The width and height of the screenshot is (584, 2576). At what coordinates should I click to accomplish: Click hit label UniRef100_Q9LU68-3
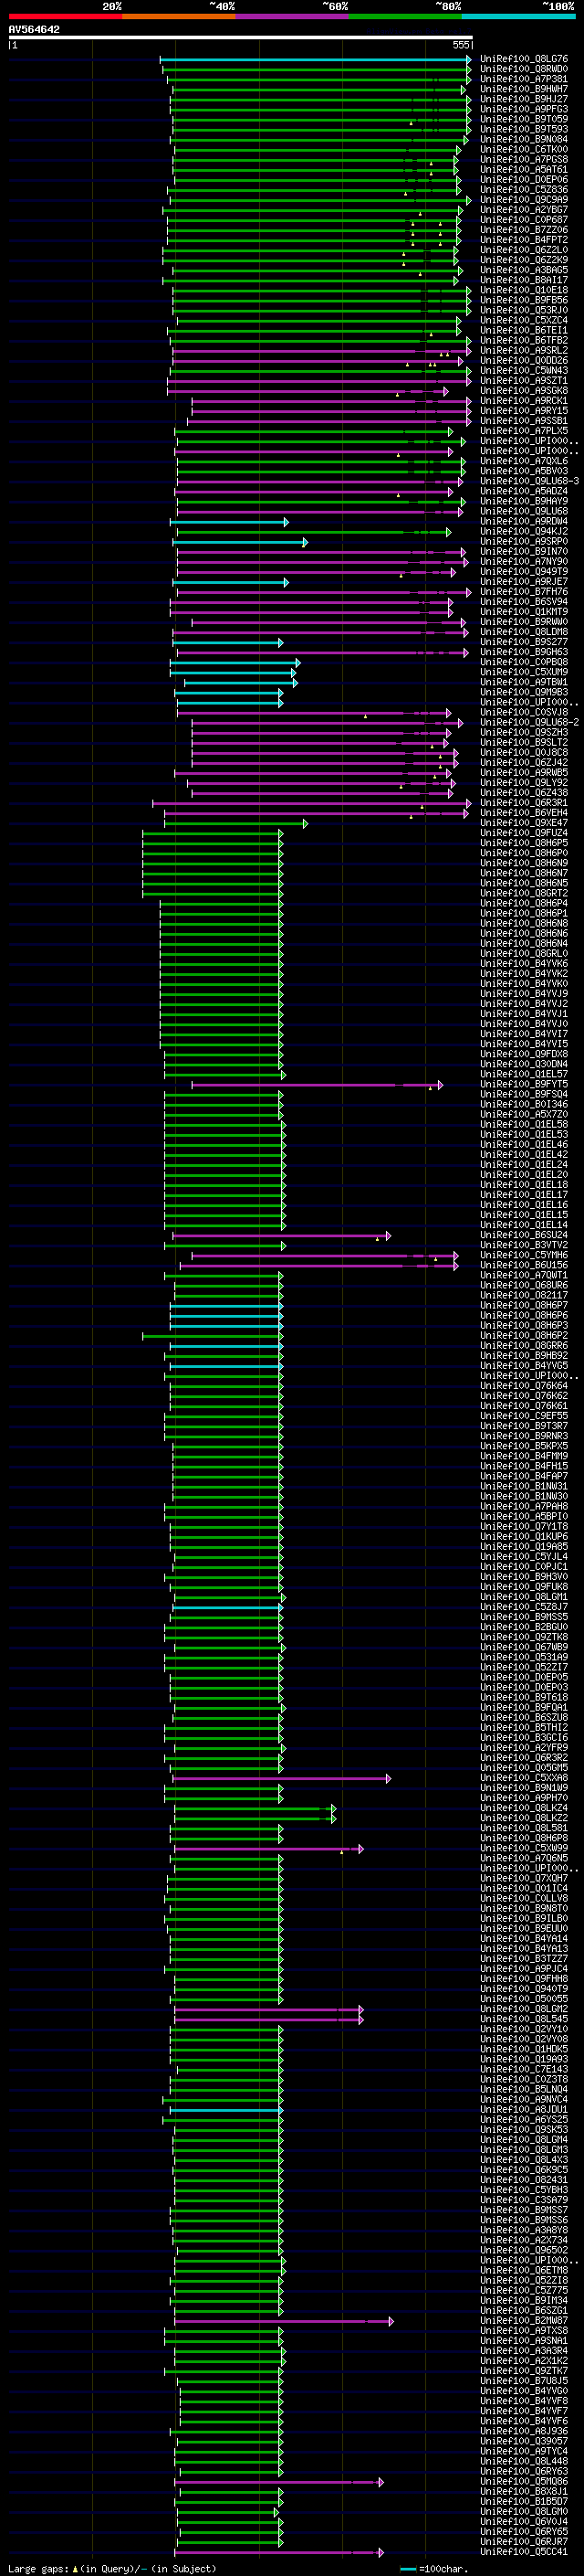tap(529, 481)
